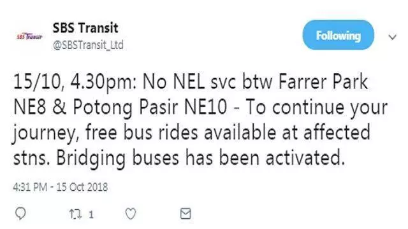Expand the tweet options chevron menu

[392, 37]
